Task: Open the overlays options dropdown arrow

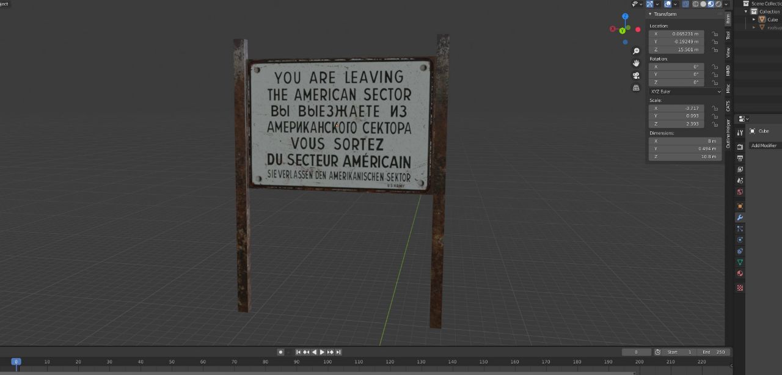Action: point(675,4)
